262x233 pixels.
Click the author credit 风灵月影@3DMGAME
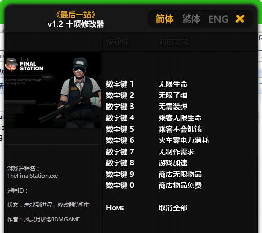point(52,219)
